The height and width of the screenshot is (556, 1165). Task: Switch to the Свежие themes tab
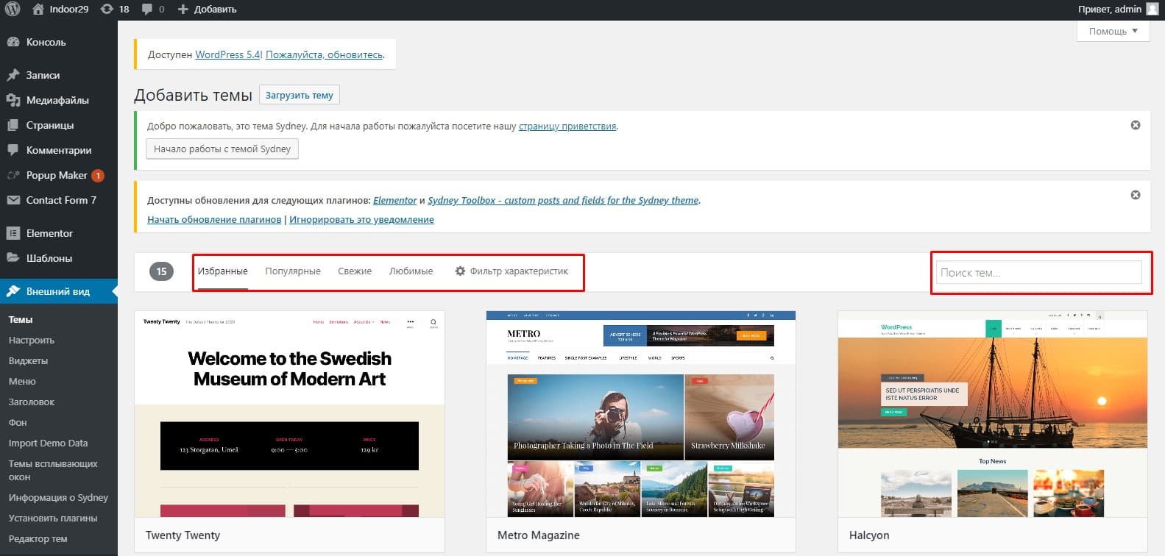tap(355, 271)
